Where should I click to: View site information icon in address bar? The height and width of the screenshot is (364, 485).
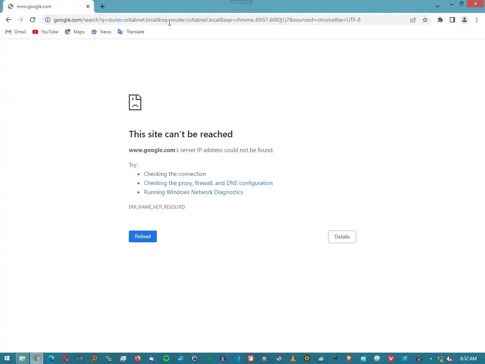(48, 20)
